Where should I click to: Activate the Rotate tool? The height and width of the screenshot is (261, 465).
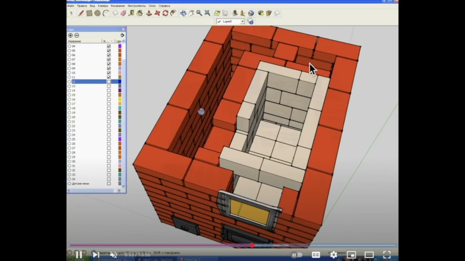tap(165, 13)
